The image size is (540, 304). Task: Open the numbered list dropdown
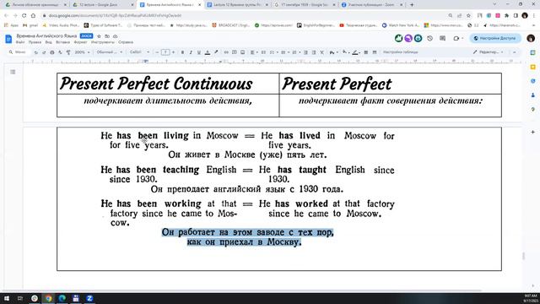pyautogui.click(x=295, y=52)
